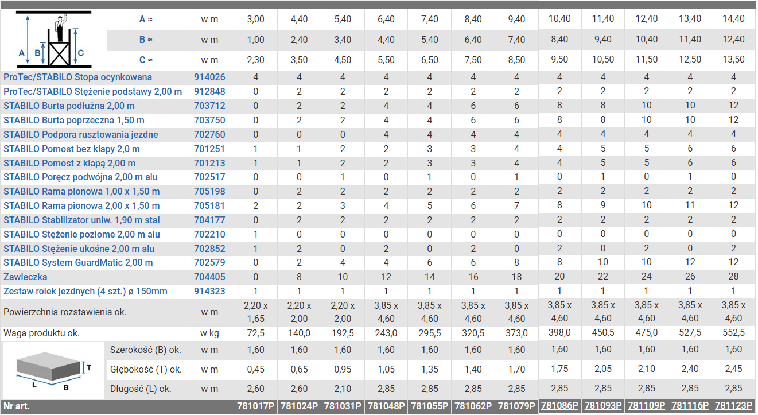The width and height of the screenshot is (758, 415).
Task: Click the scaffold height diagram with A, B, C
Action: [x=53, y=40]
